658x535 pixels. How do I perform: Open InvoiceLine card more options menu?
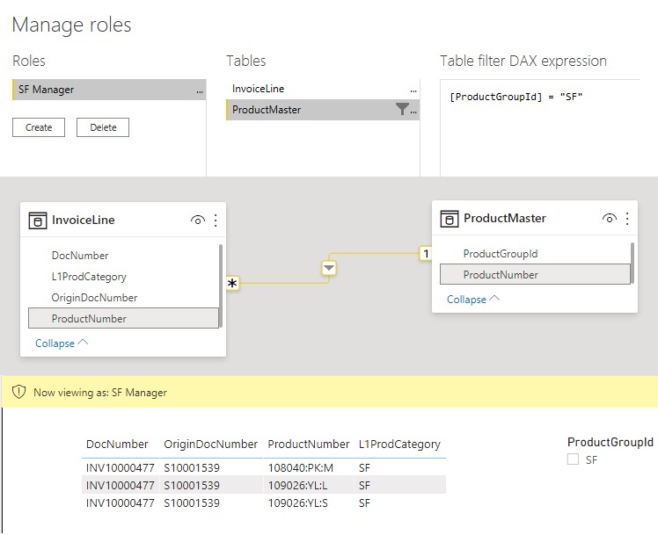216,220
